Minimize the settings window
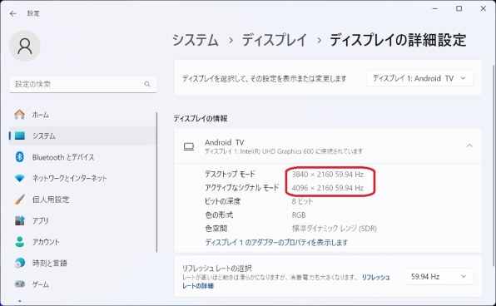This screenshot has height=306, width=496. pyautogui.click(x=435, y=8)
